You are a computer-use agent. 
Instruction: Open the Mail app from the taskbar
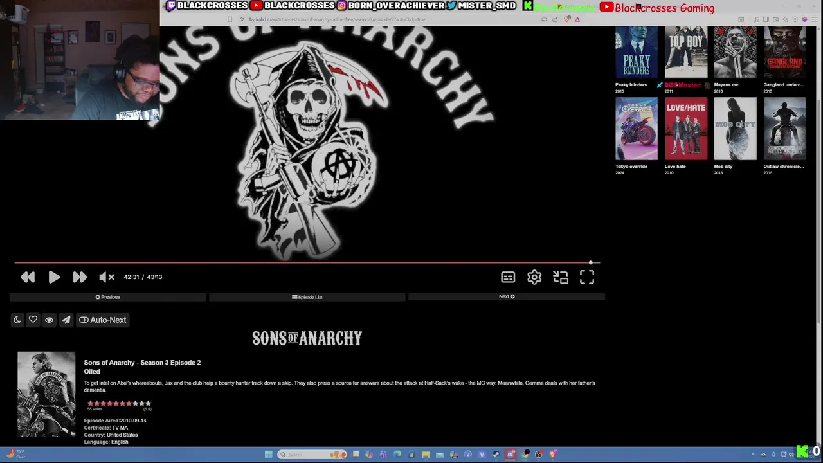click(x=440, y=455)
